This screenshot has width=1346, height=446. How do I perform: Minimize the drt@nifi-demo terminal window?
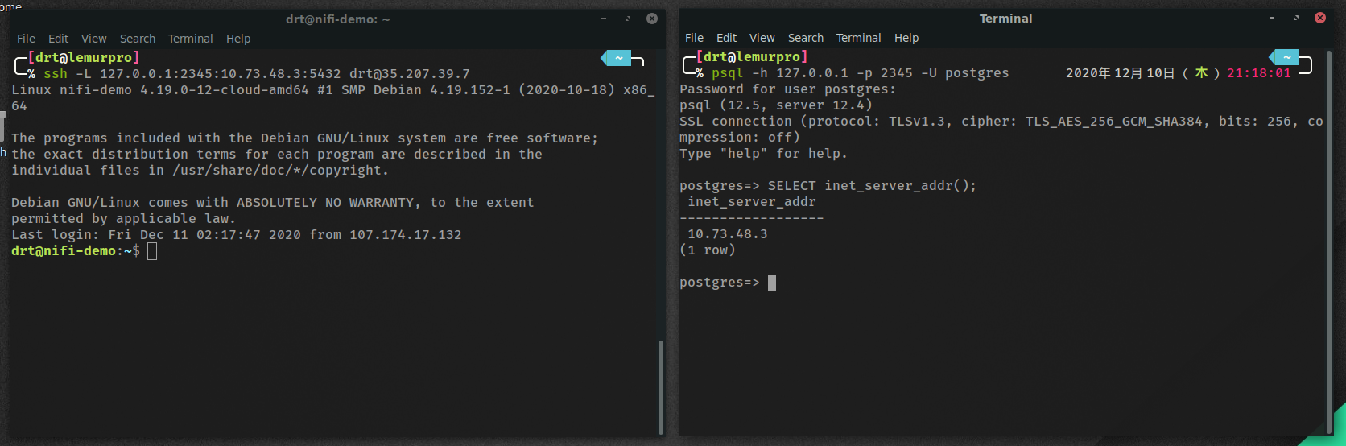click(x=604, y=19)
